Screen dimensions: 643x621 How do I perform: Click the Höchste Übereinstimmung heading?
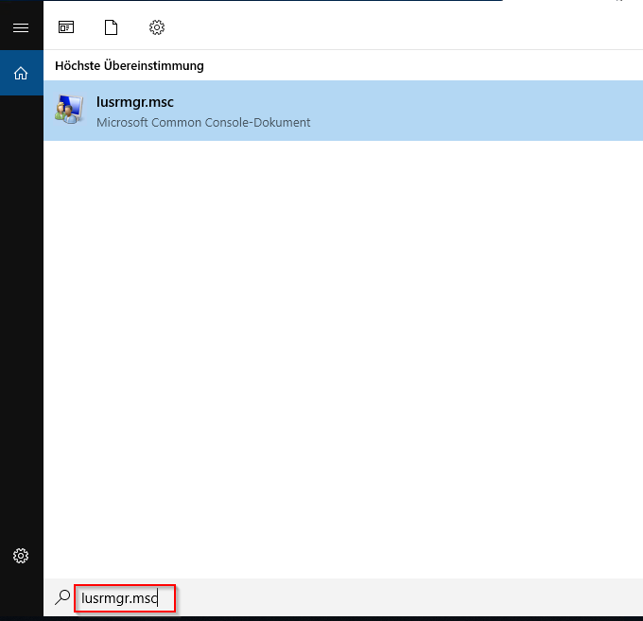tap(130, 65)
